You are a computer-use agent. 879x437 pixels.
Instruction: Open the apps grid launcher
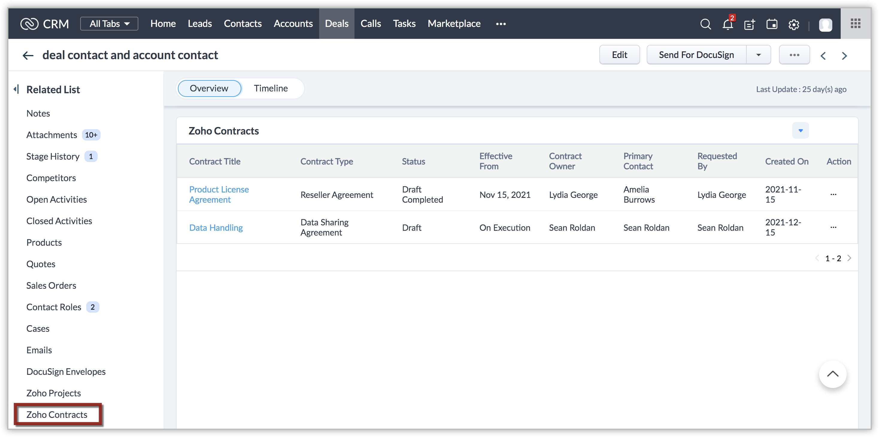point(855,24)
